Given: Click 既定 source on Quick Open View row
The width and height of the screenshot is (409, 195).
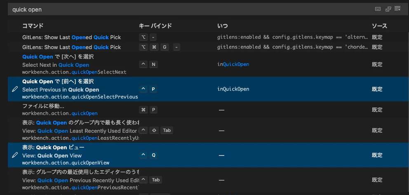Looking at the screenshot, I should click(377, 155).
